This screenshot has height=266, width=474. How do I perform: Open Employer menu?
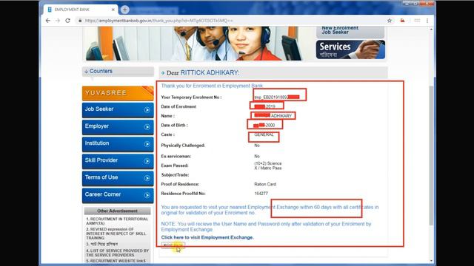point(118,127)
